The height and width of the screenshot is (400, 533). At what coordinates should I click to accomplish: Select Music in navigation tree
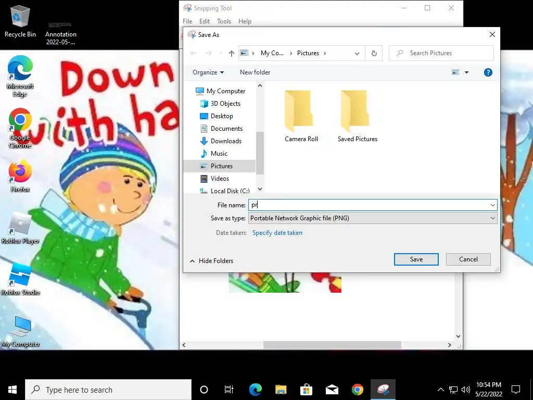click(213, 154)
